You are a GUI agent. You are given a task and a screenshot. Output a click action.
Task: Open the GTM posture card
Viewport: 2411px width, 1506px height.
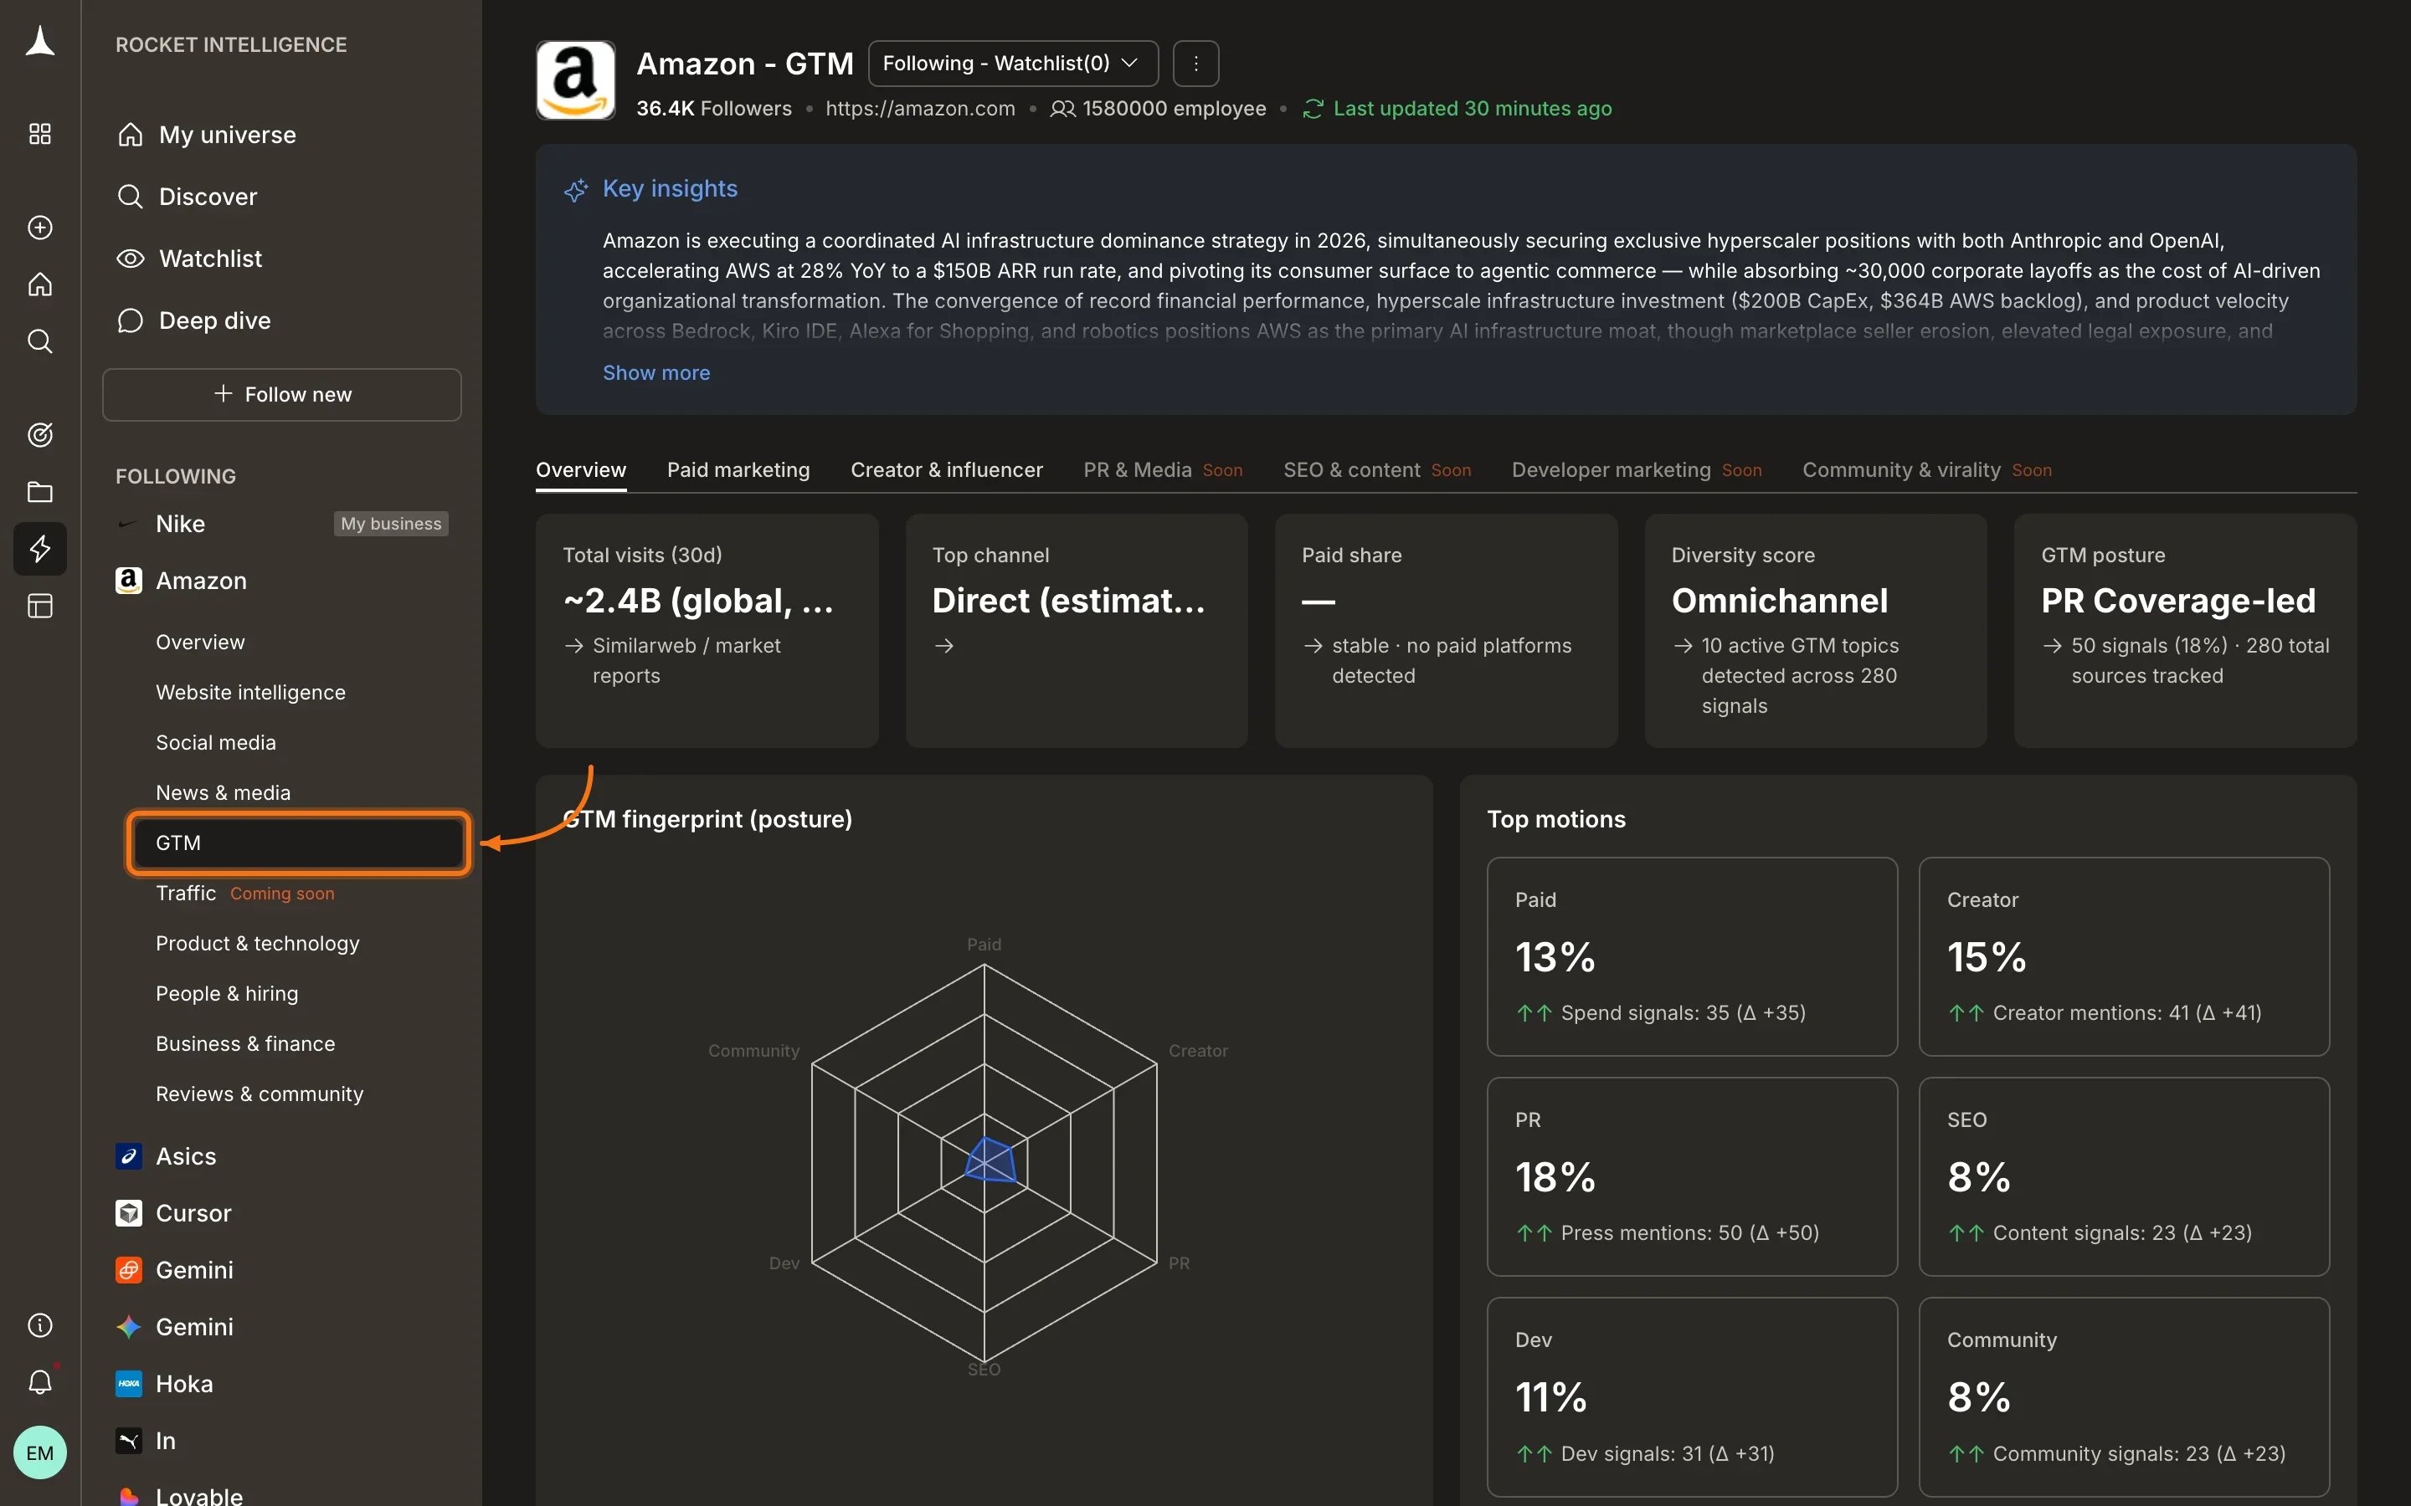pos(2185,631)
